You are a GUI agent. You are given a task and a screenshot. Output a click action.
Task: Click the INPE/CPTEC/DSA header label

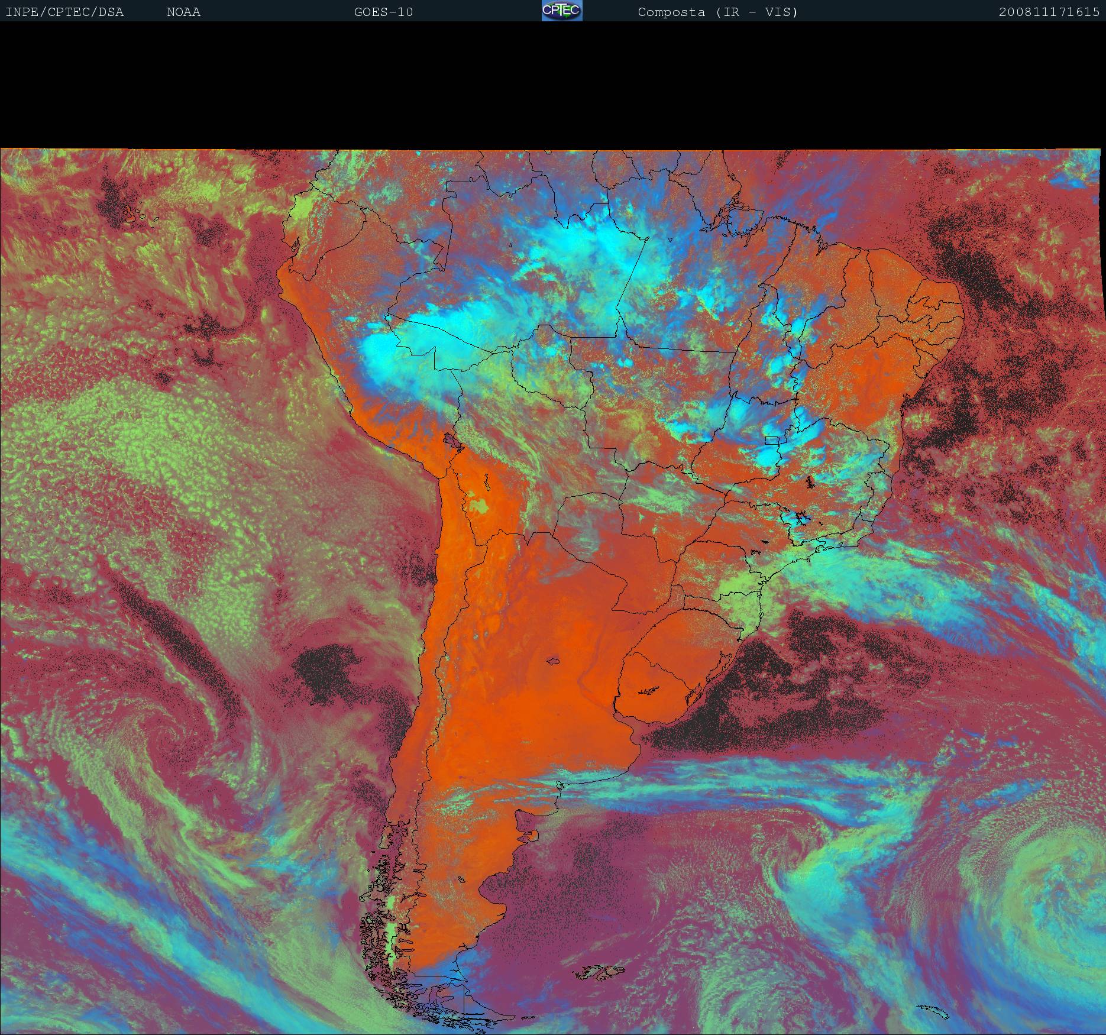[x=64, y=12]
